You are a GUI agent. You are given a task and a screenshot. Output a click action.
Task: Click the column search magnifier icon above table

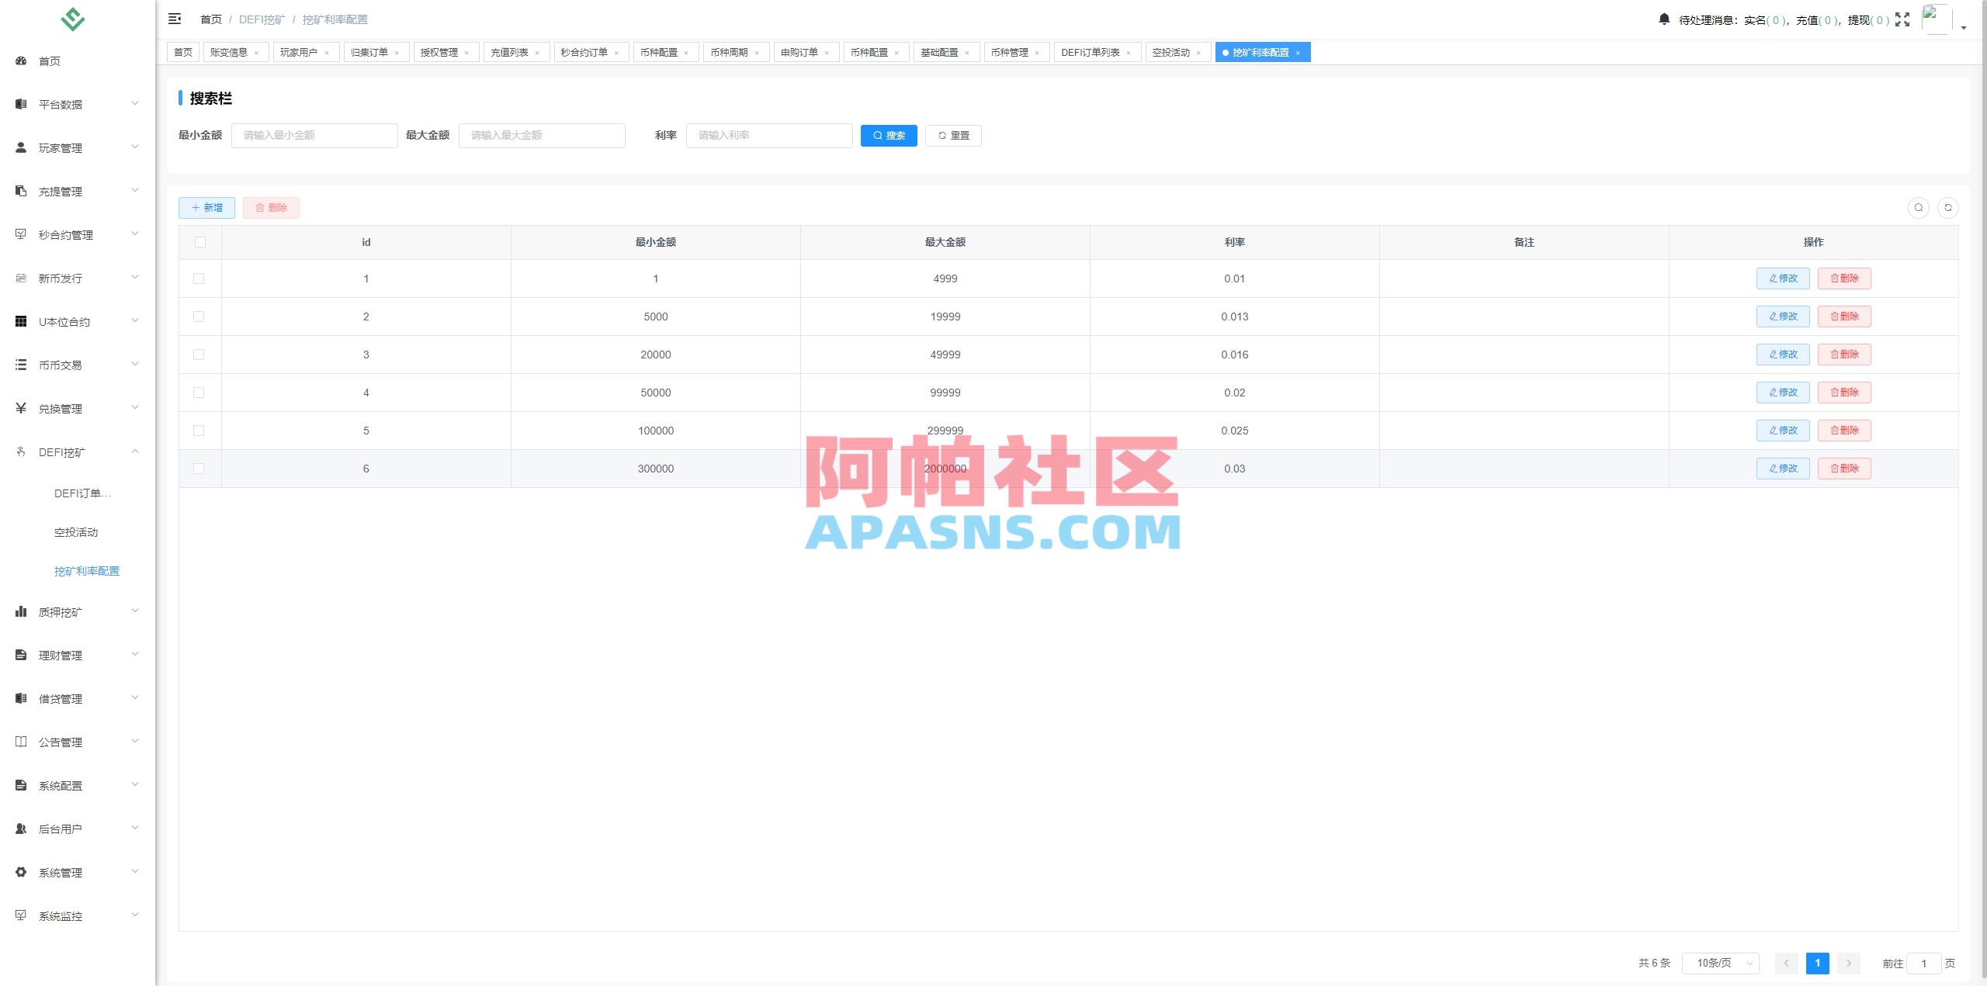1918,207
